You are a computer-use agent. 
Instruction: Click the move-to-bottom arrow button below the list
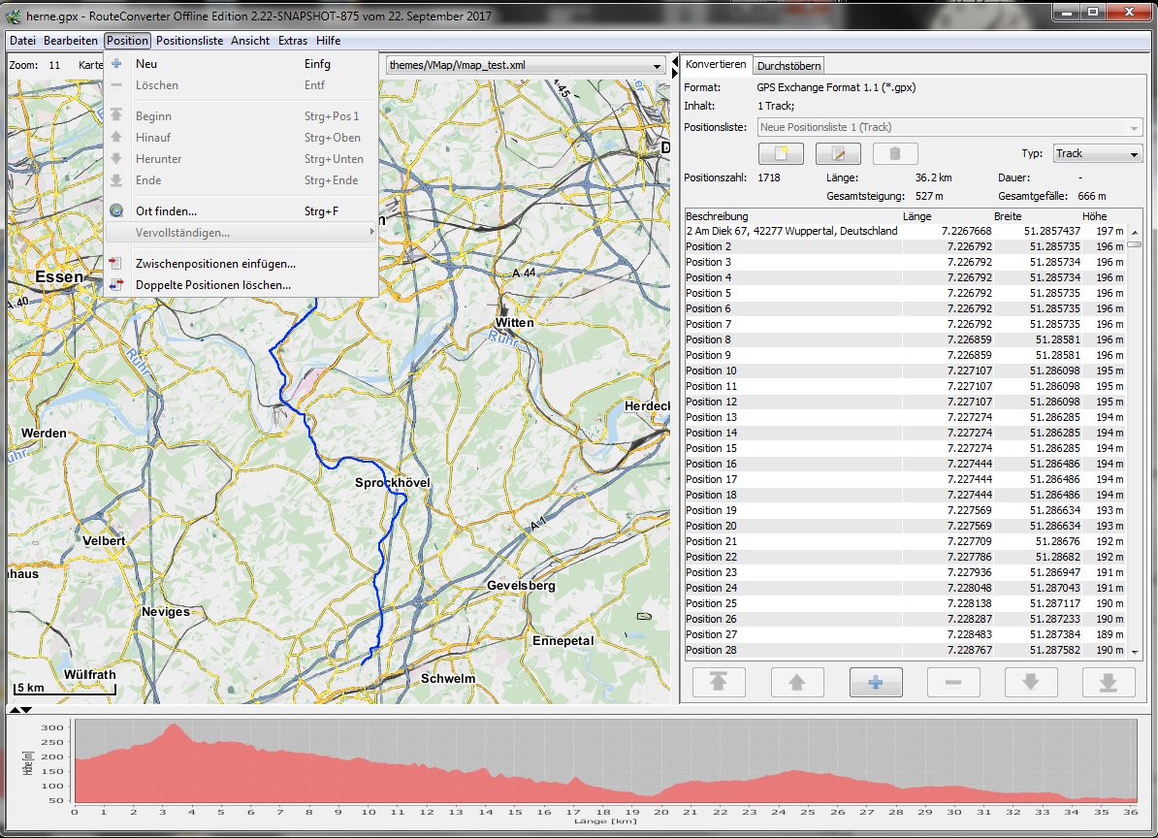pos(1109,682)
